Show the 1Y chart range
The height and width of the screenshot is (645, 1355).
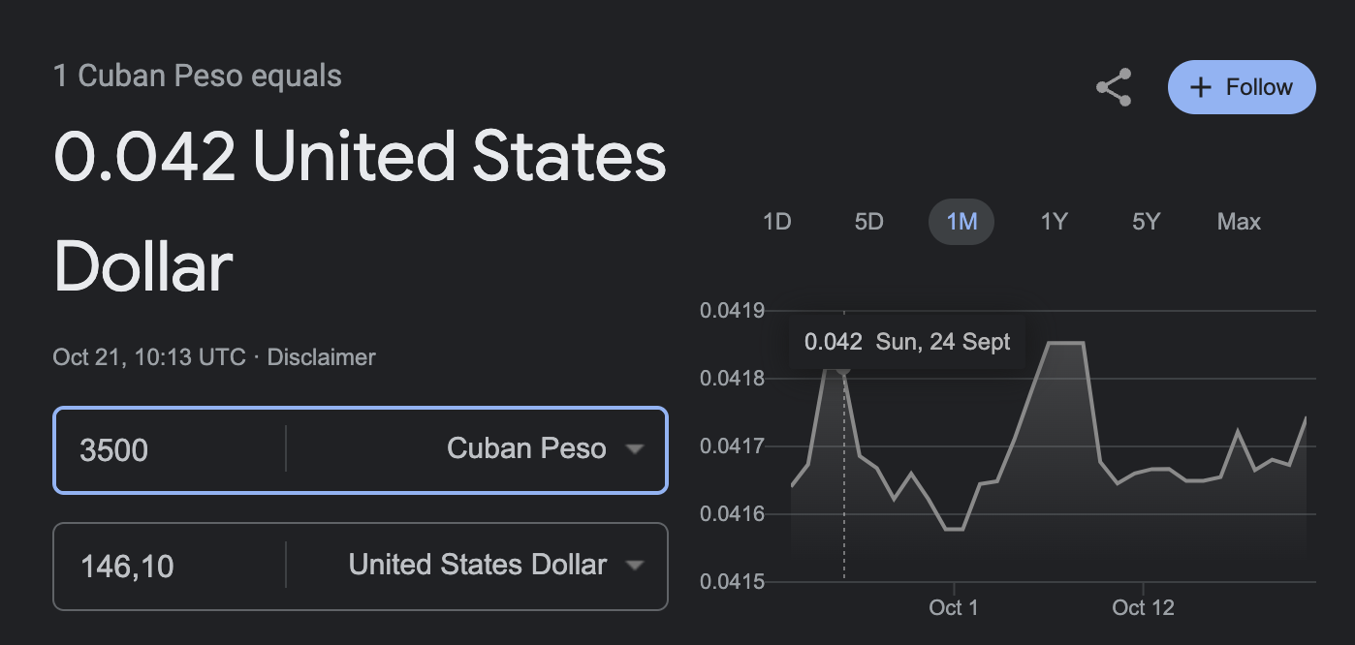(1054, 222)
